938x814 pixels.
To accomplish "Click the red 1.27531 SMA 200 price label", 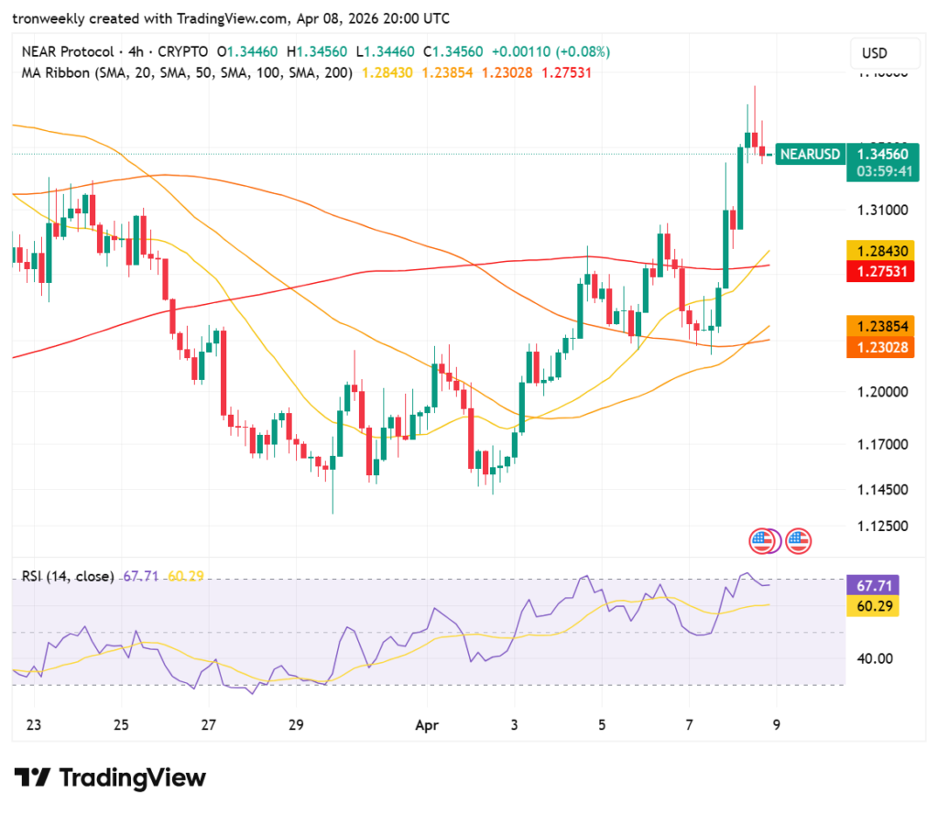I will [880, 271].
